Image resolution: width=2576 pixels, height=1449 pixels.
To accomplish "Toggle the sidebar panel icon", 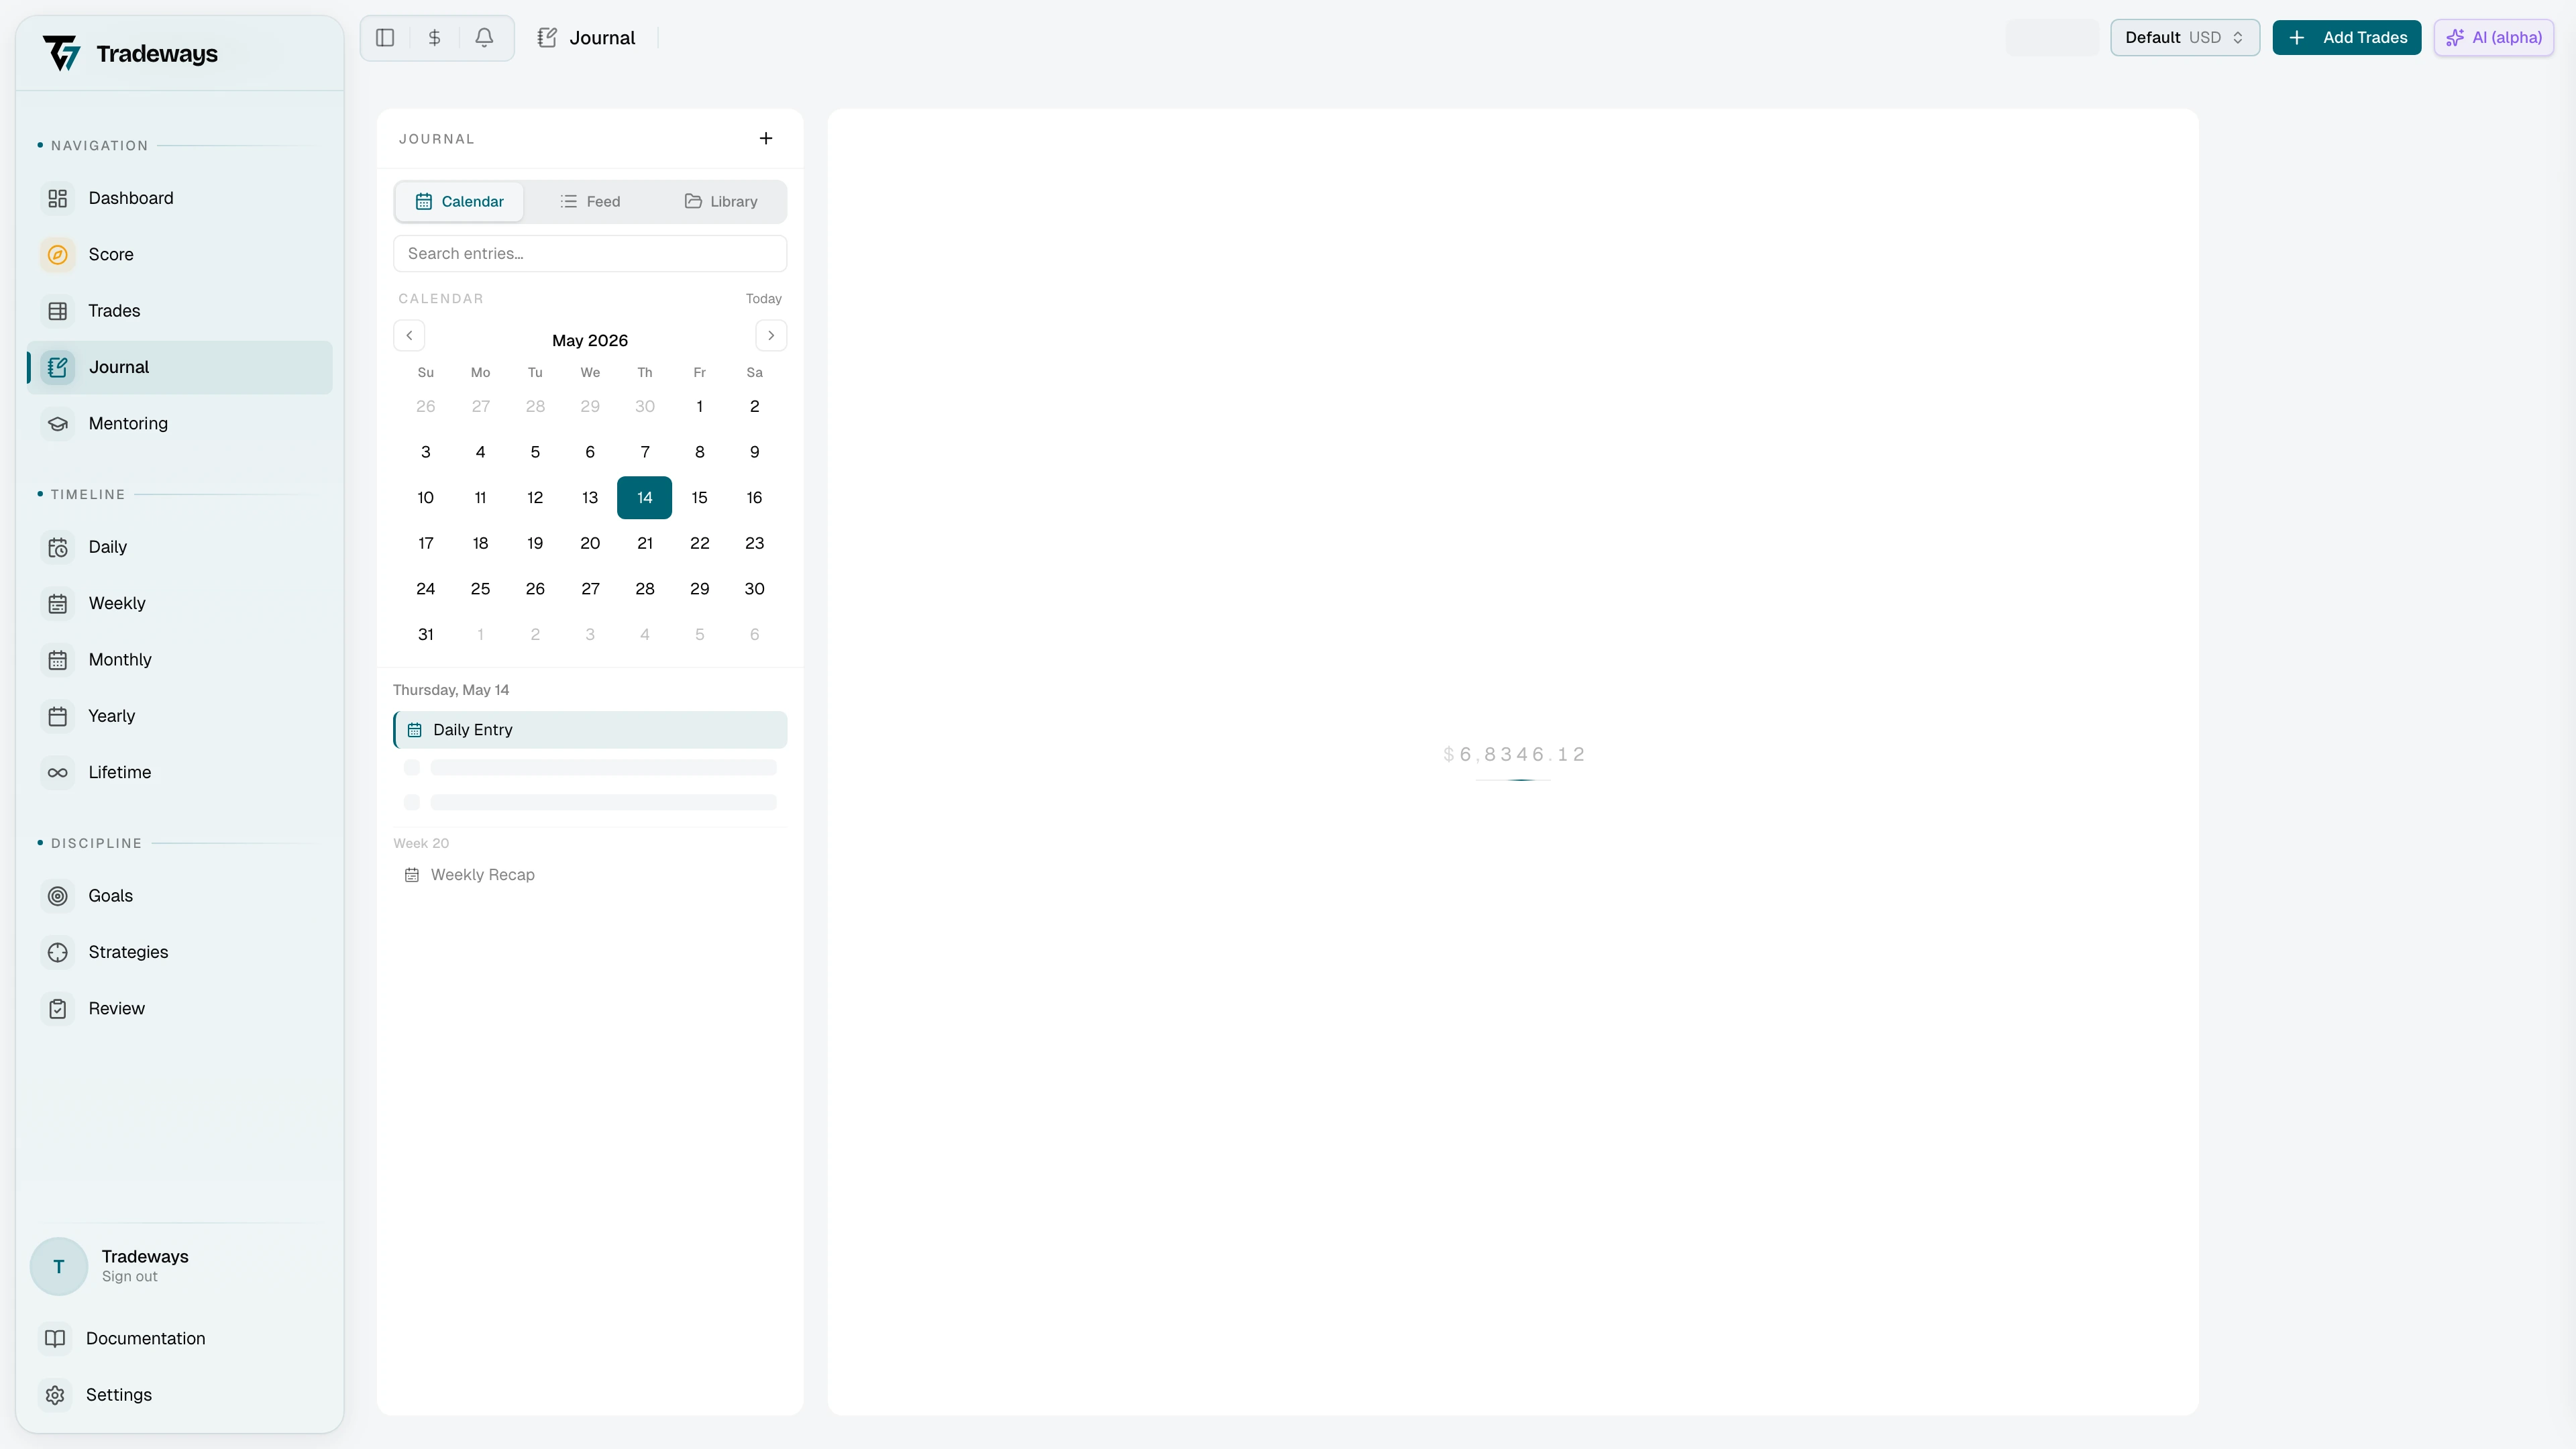I will [385, 38].
